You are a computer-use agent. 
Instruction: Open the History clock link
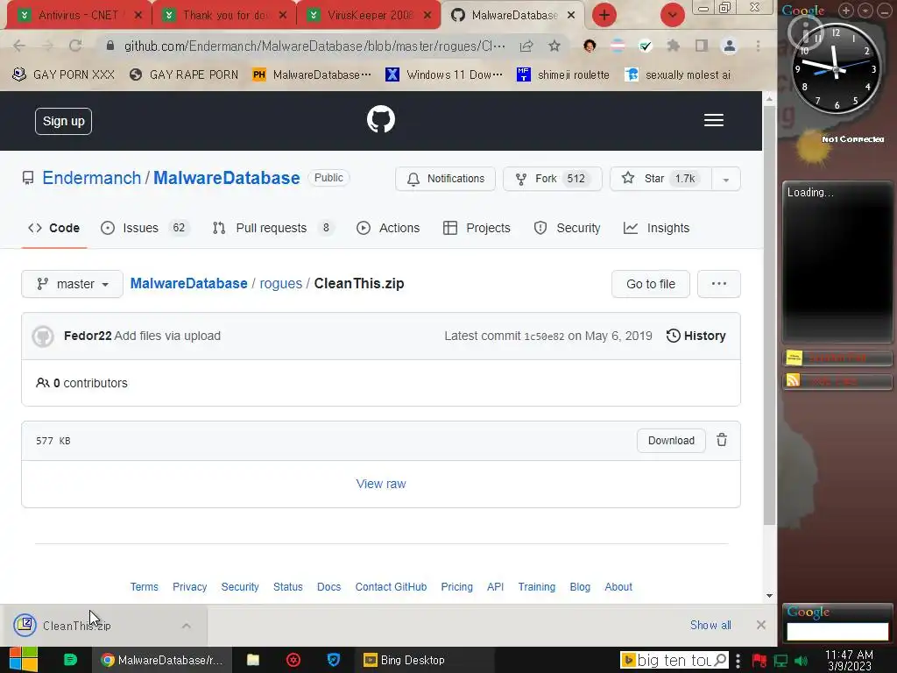coord(696,336)
